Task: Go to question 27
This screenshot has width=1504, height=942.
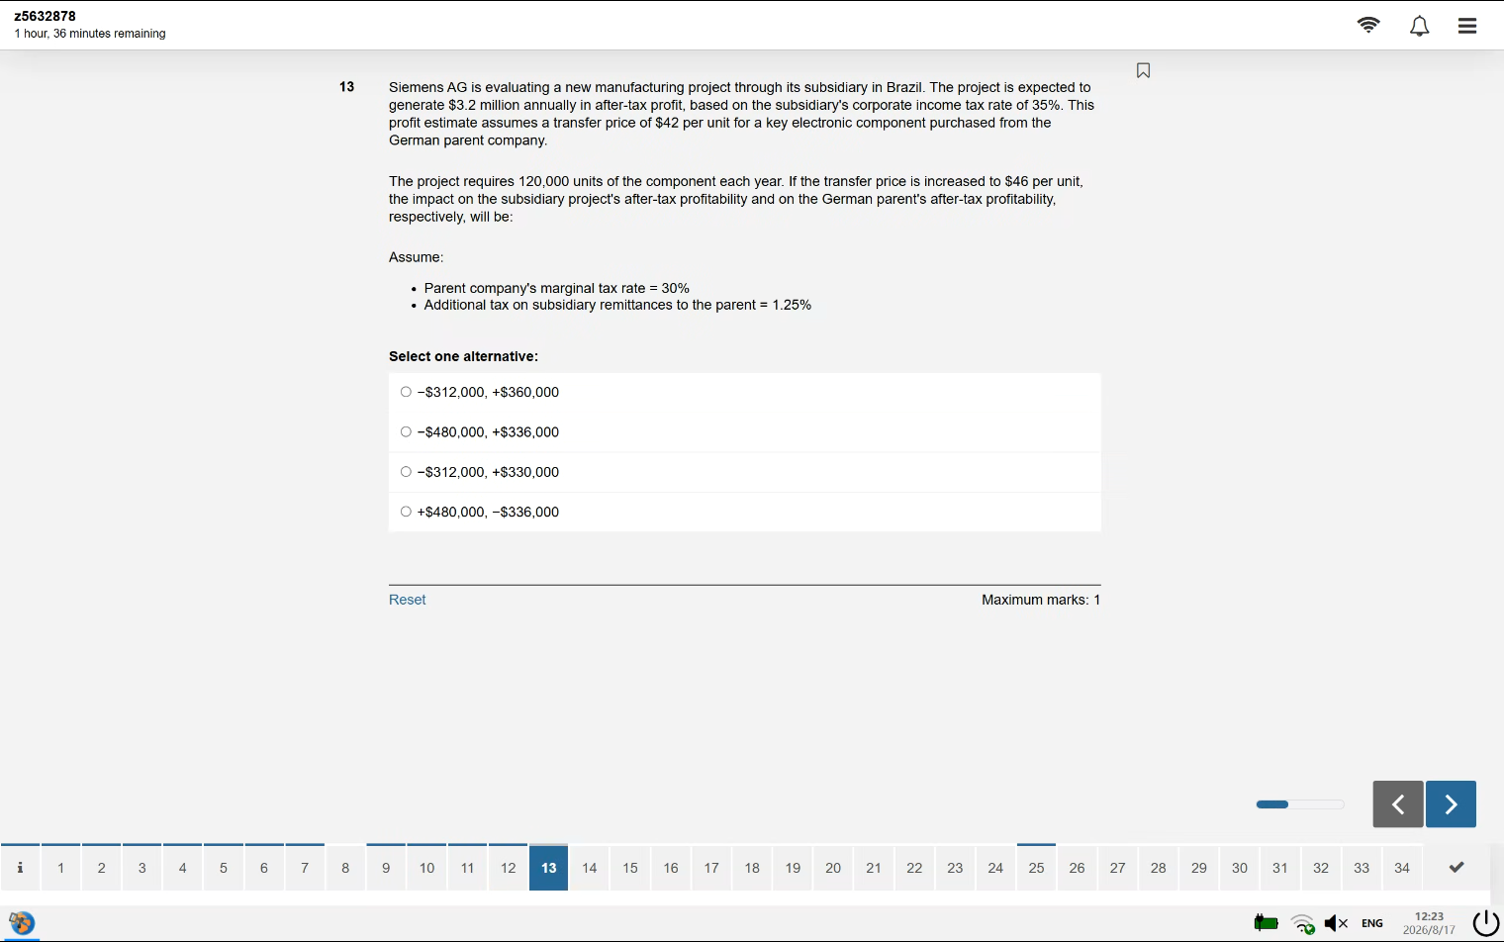Action: (x=1118, y=868)
